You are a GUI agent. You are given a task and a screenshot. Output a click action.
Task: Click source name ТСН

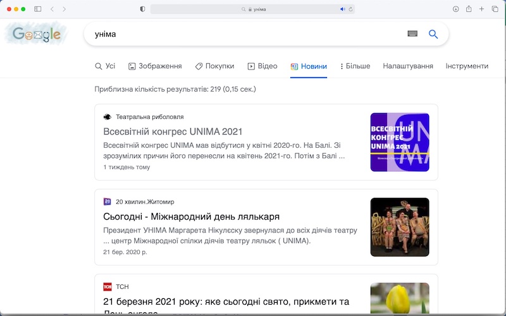122,286
